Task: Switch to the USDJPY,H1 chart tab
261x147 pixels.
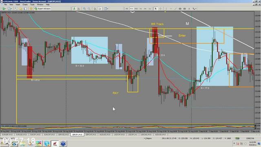Action: click(133, 134)
